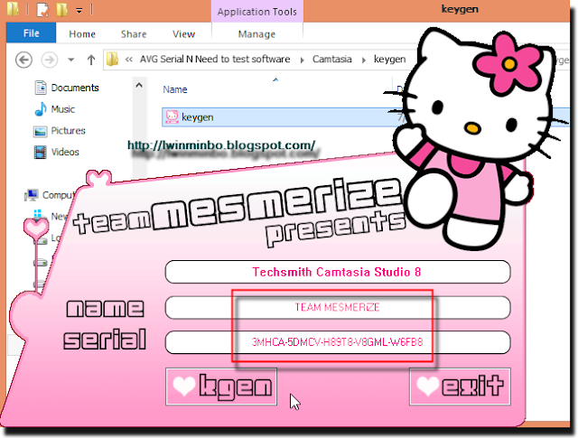Screen dimensions: 578x438
Task: Click the heart icon on kgen button
Action: coord(184,386)
